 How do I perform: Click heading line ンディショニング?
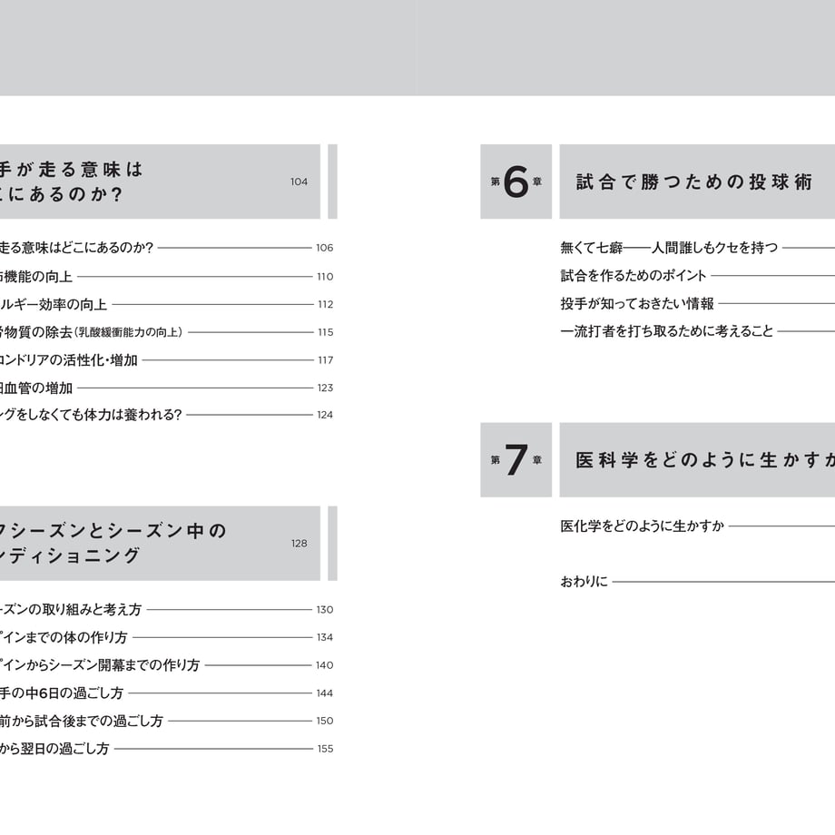pyautogui.click(x=70, y=555)
